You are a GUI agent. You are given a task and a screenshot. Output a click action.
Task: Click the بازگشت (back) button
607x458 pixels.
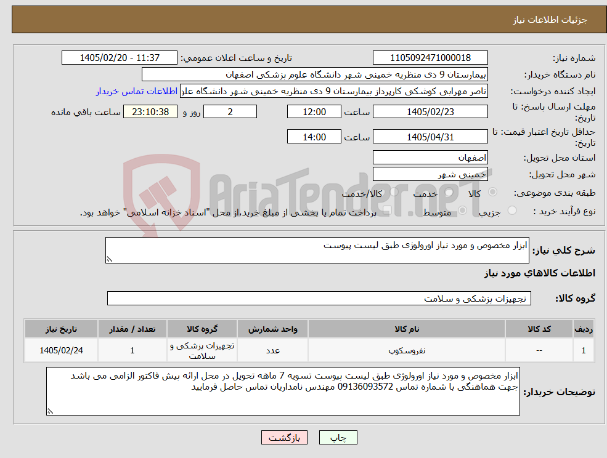(284, 438)
